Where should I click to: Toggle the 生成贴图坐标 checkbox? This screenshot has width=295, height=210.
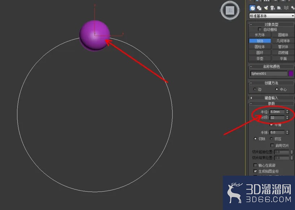[255, 171]
